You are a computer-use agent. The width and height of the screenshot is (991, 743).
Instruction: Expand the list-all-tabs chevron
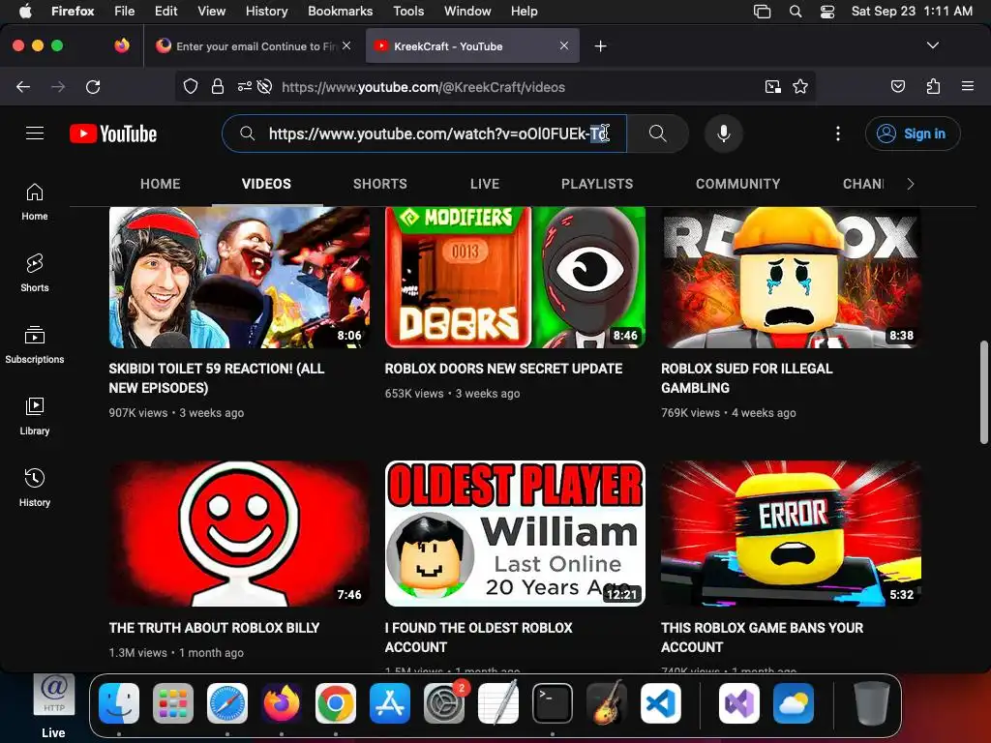click(933, 45)
